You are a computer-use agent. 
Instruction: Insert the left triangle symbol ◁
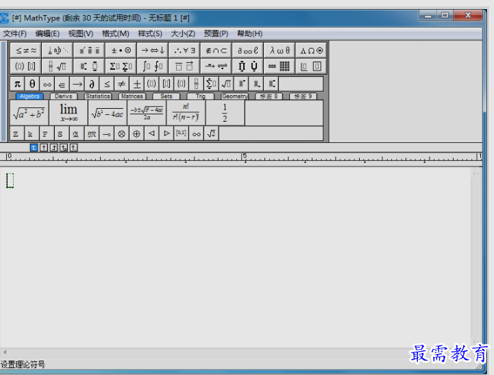point(151,134)
